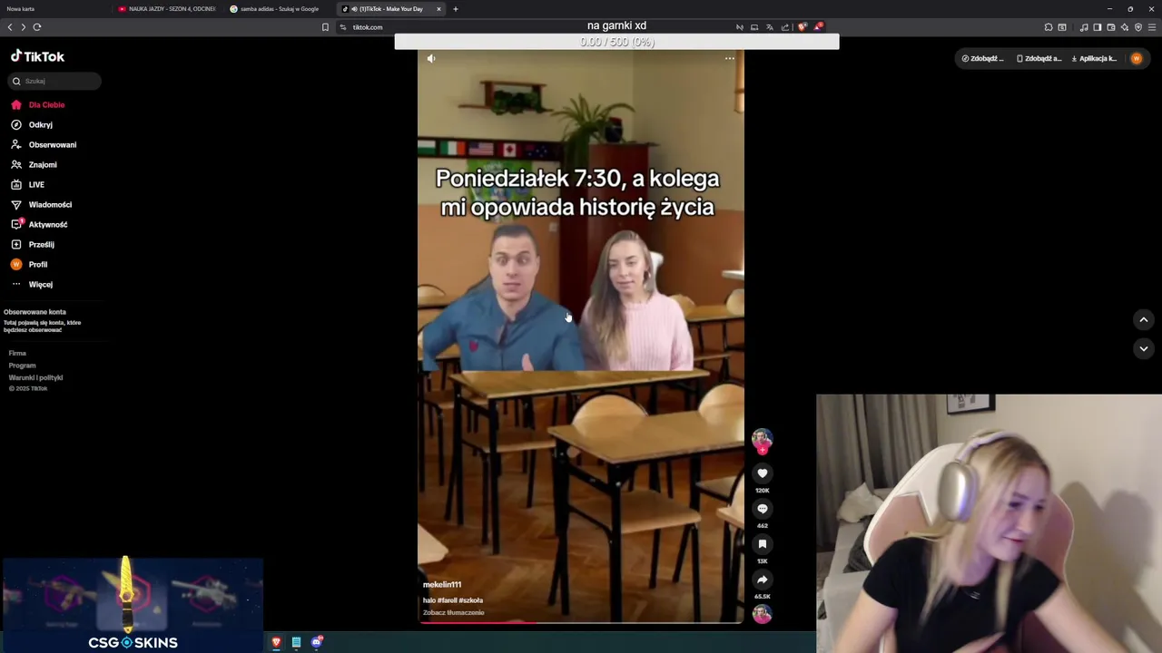Open the Aktywność notifications
Screen dimensions: 1162x653
(47, 224)
